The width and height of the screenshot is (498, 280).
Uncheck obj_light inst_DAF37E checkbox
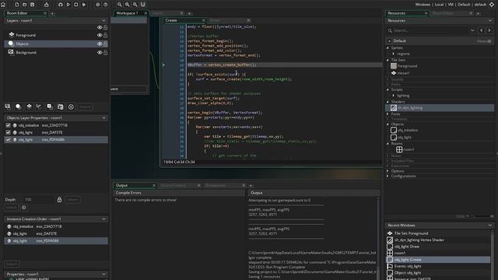coord(9,132)
